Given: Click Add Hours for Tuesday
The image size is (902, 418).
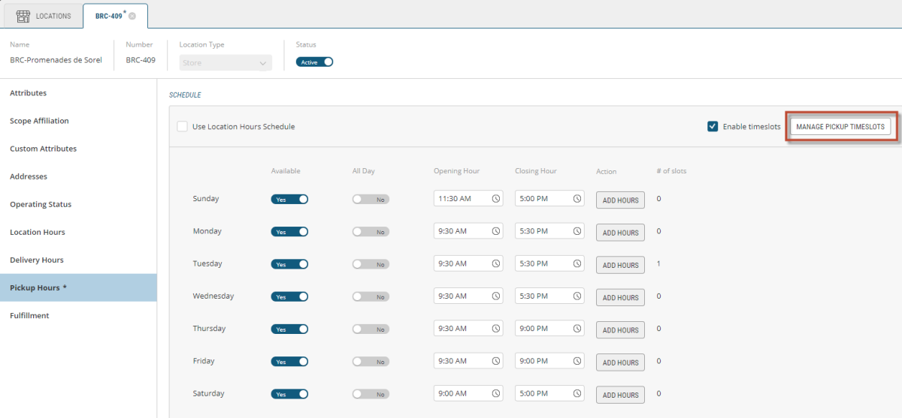Looking at the screenshot, I should [620, 265].
